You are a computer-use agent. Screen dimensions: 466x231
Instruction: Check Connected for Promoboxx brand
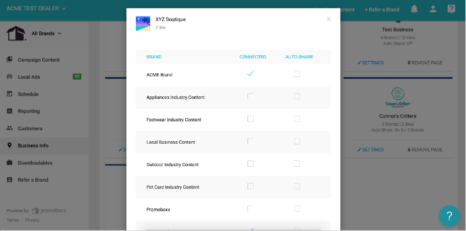(251, 209)
